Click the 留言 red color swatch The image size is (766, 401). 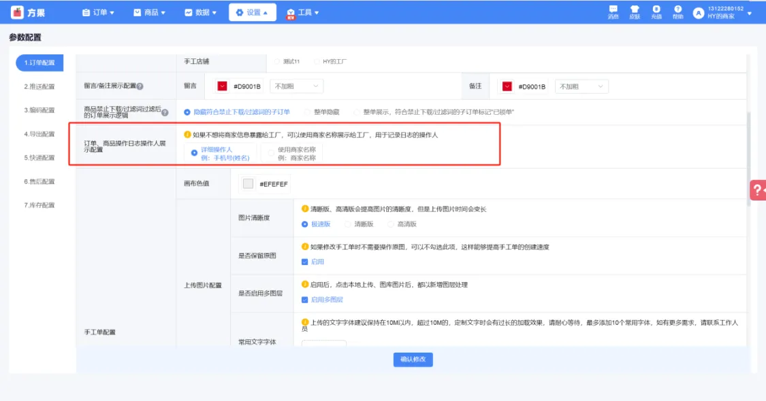(223, 86)
